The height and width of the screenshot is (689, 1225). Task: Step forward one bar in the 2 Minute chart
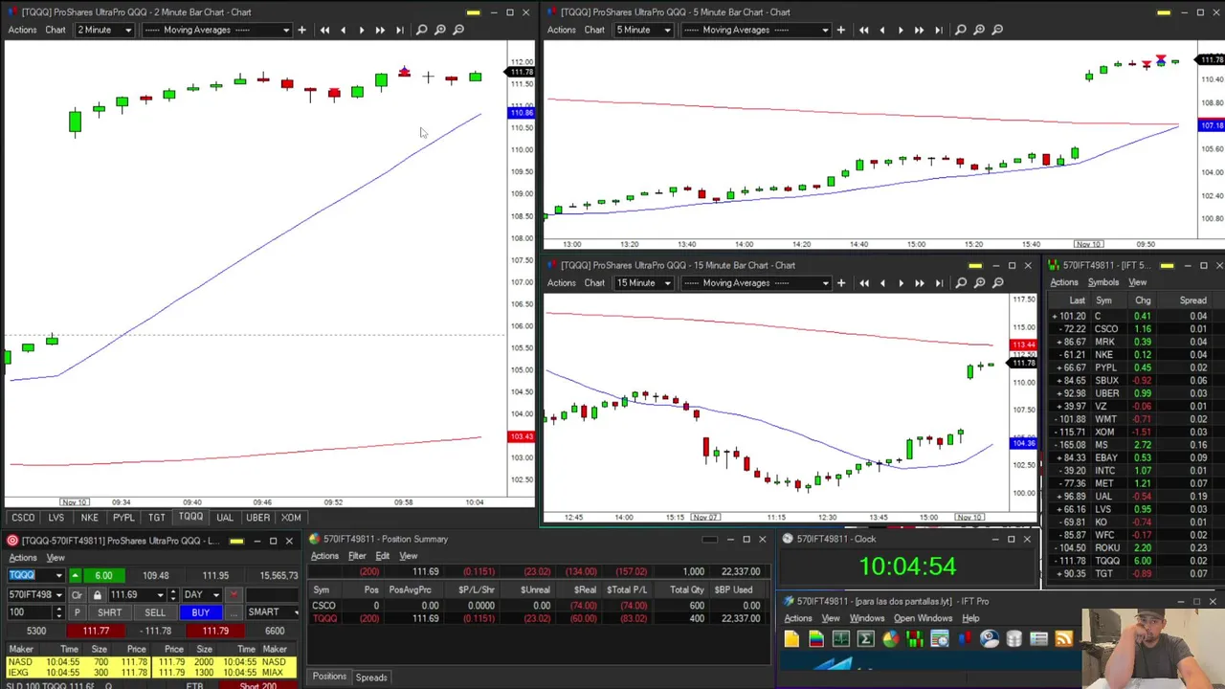click(x=362, y=30)
